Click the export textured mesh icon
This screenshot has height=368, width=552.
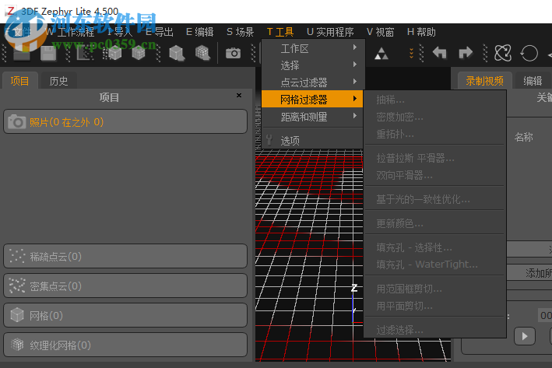click(203, 54)
